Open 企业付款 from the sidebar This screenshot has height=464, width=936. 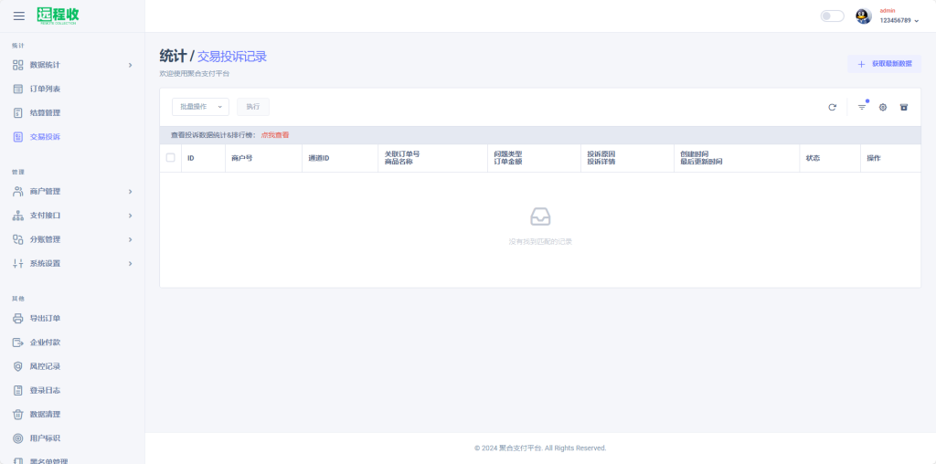pyautogui.click(x=46, y=343)
